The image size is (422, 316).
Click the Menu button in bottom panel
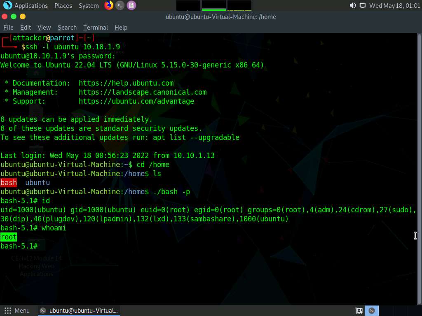click(17, 311)
